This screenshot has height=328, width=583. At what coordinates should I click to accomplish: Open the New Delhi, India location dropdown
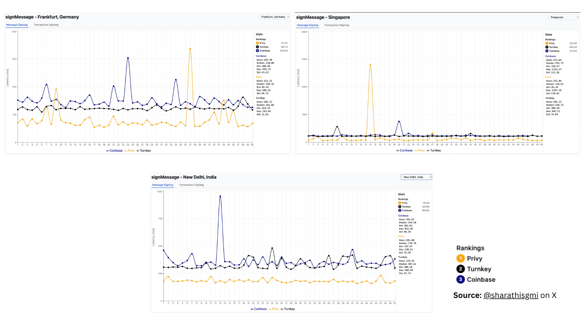416,177
